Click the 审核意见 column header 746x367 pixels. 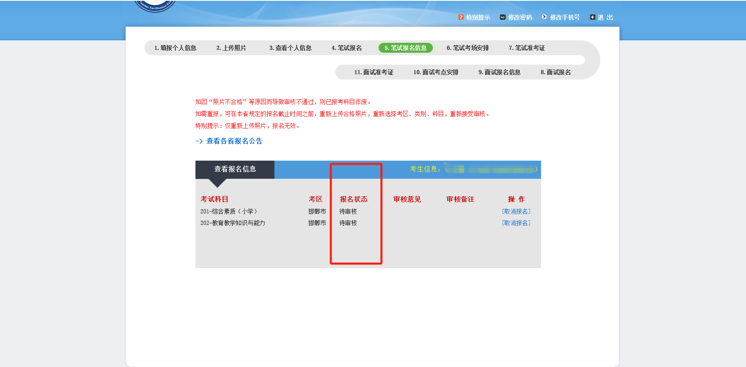point(407,199)
